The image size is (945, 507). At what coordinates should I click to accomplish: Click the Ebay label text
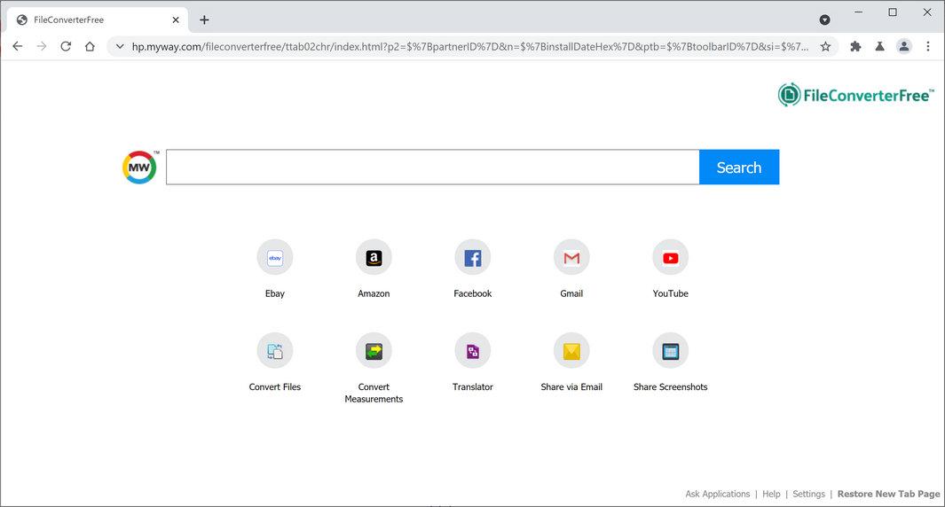coord(275,293)
